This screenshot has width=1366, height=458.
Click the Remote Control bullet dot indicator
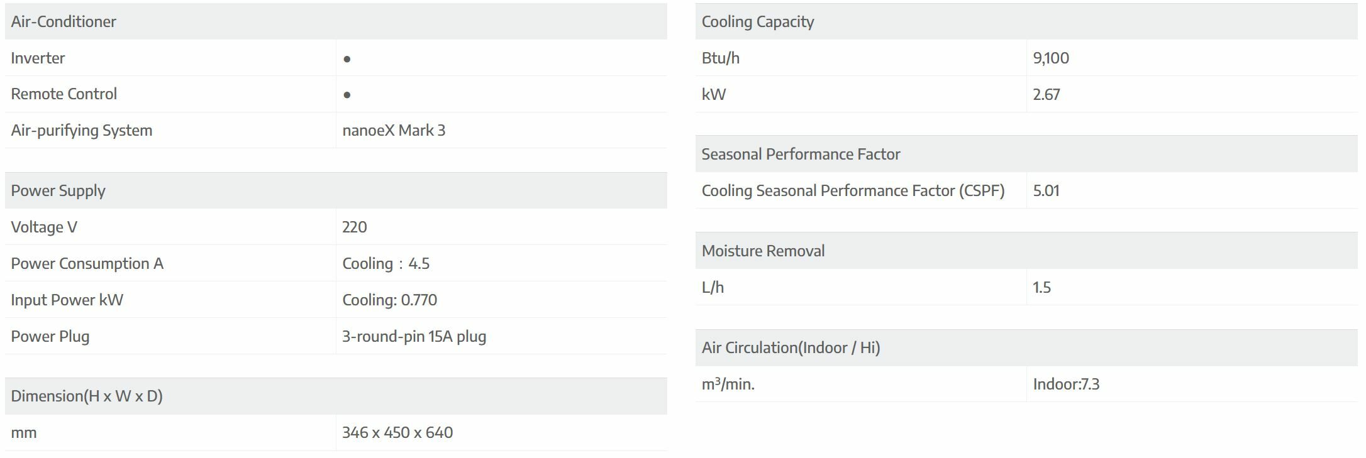pyautogui.click(x=347, y=95)
